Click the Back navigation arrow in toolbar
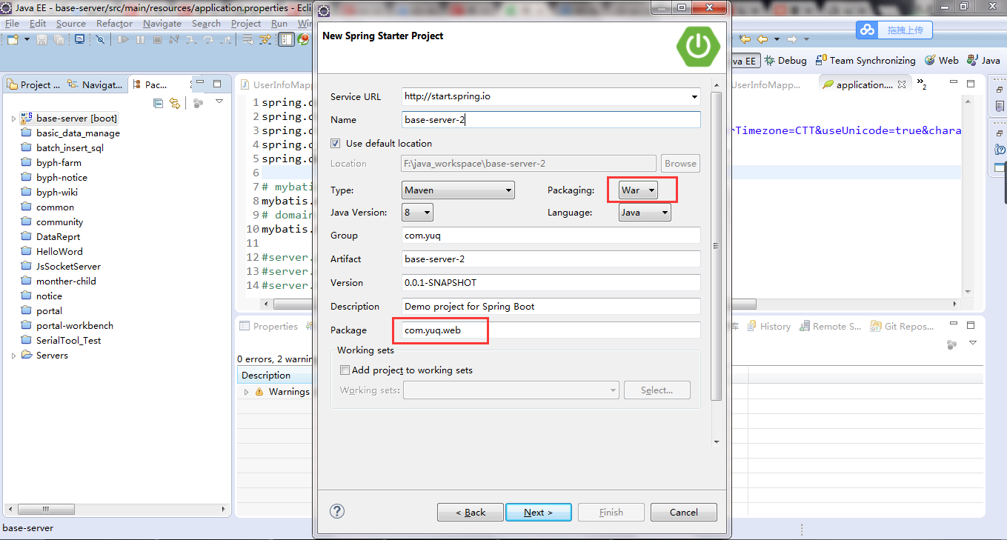The height and width of the screenshot is (540, 1007). [x=762, y=39]
